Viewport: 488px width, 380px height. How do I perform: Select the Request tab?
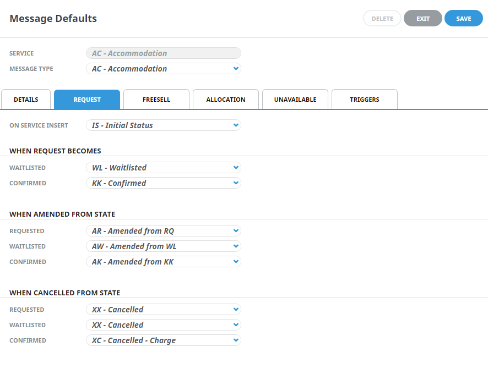coord(87,100)
